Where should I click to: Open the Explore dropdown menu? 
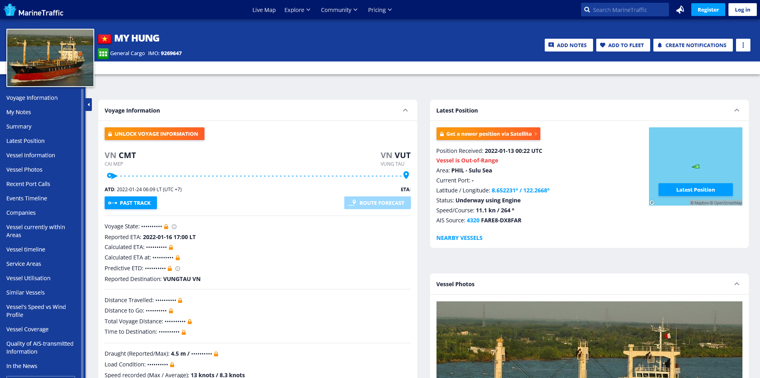coord(297,10)
